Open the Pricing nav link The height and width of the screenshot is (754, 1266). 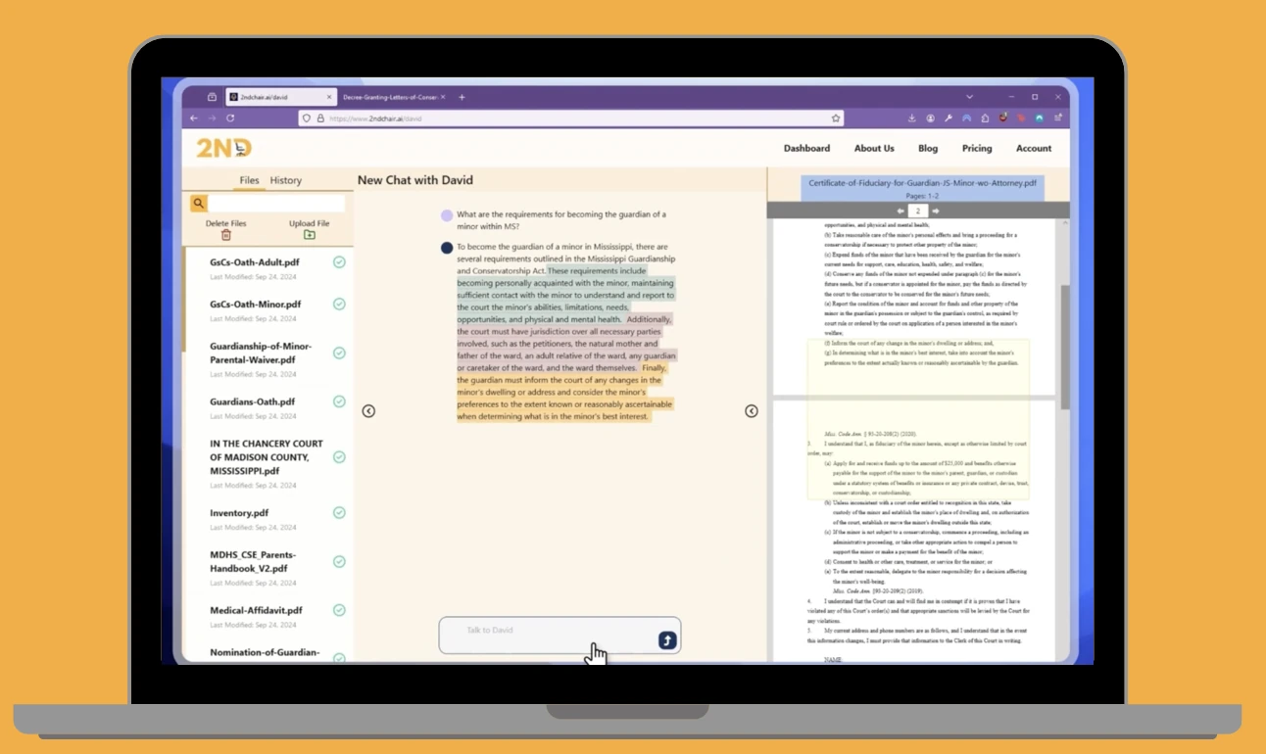[x=977, y=149]
